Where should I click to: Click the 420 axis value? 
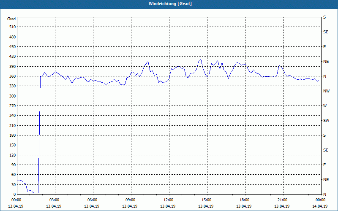click(x=12, y=57)
